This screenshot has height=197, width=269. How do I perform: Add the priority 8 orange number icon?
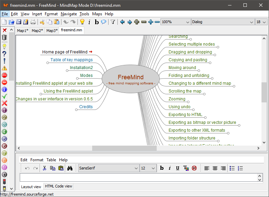coord(4,160)
